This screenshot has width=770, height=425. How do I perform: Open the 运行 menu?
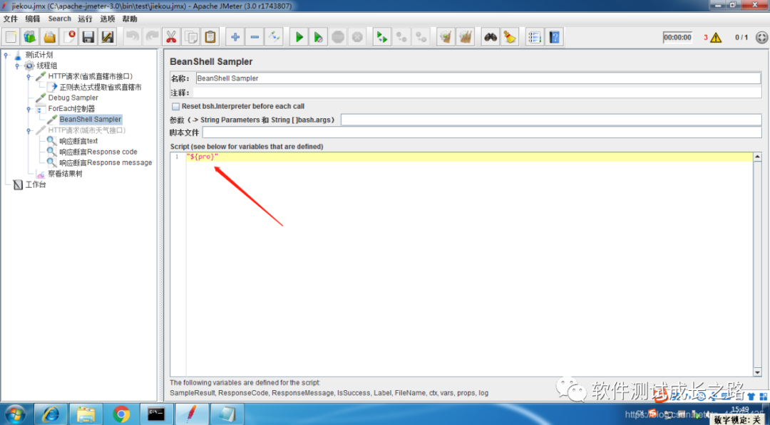coord(85,19)
